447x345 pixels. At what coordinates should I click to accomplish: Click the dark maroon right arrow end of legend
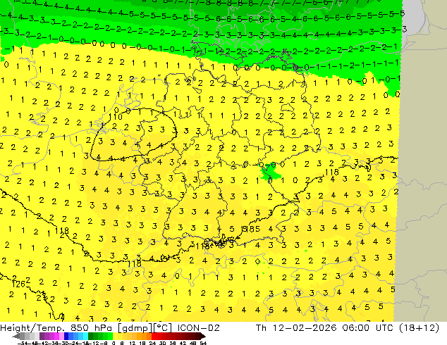(203, 337)
